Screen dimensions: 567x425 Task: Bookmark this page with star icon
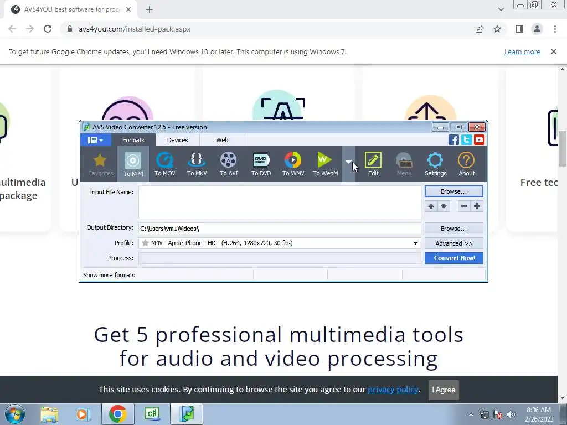(497, 29)
